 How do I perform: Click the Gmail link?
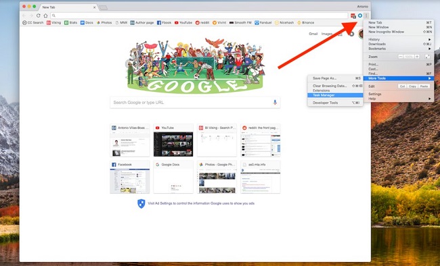click(313, 34)
